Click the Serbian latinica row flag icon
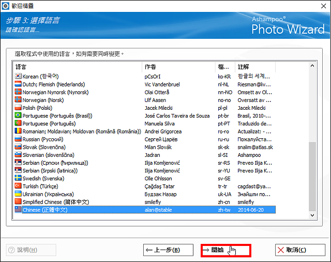This screenshot has height=262, width=331. click(18, 170)
